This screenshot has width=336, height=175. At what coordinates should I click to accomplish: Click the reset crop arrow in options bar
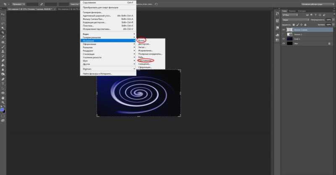156,4
